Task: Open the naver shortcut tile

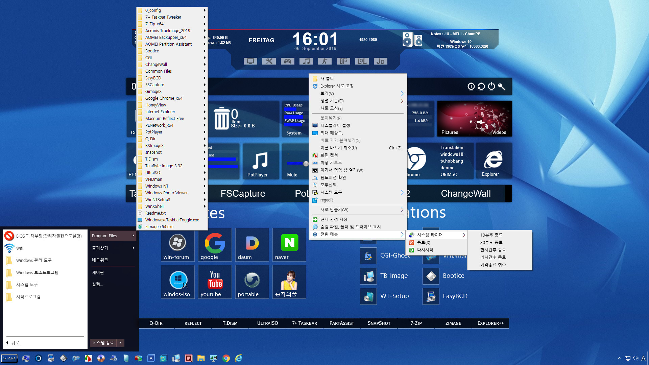Action: (289, 245)
